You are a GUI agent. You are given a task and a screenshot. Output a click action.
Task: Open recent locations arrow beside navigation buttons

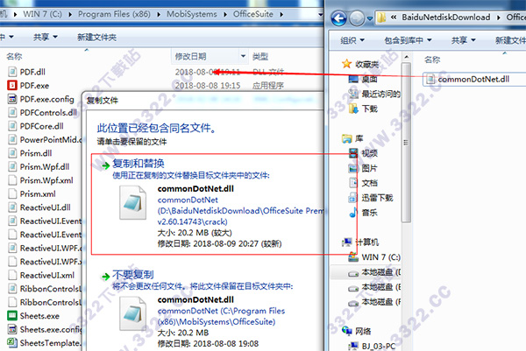[x=370, y=18]
